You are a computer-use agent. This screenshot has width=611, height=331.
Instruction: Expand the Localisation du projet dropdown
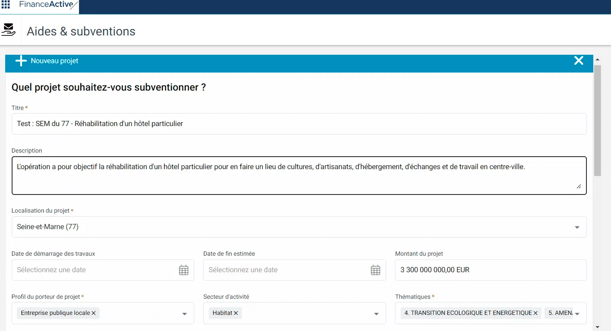577,228
